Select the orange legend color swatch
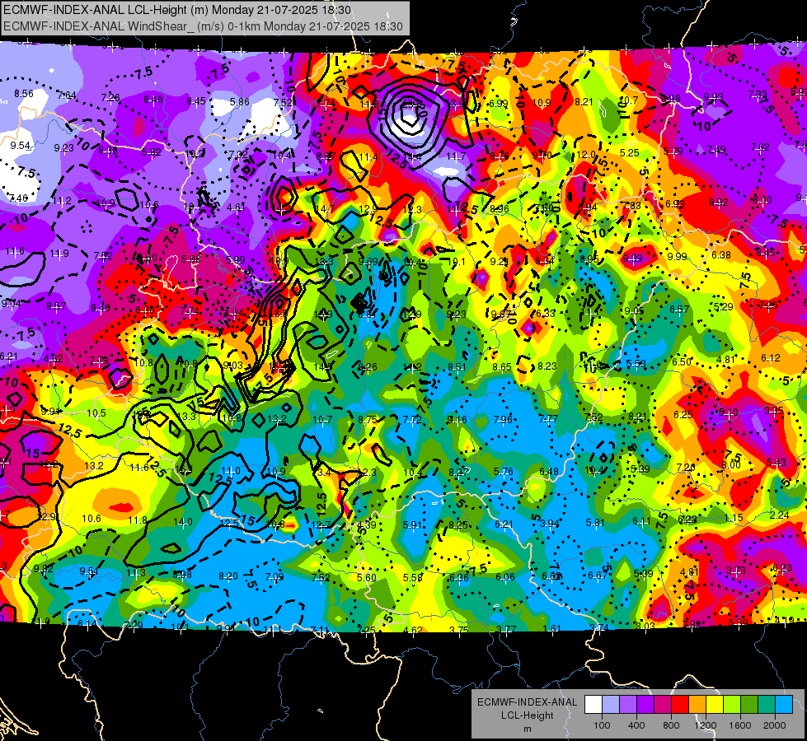This screenshot has width=807, height=741. pyautogui.click(x=697, y=705)
